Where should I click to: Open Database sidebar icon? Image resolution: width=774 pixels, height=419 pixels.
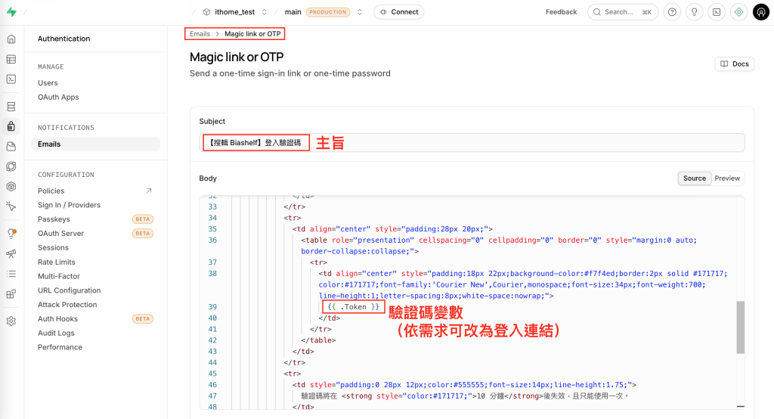click(x=11, y=107)
